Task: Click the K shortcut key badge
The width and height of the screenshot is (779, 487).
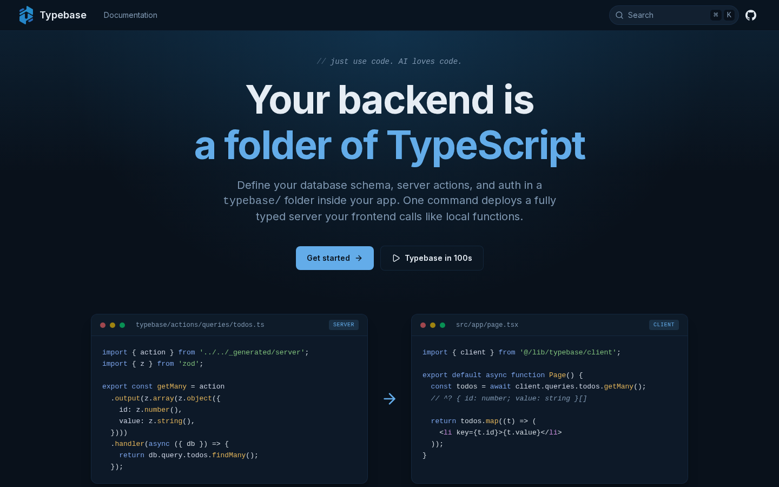Action: (x=729, y=15)
